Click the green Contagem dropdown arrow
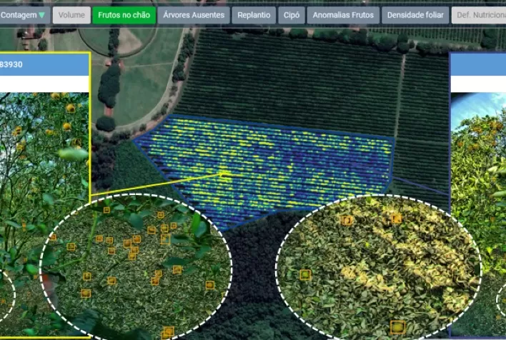Screen dimensions: 506x340 (x=41, y=15)
